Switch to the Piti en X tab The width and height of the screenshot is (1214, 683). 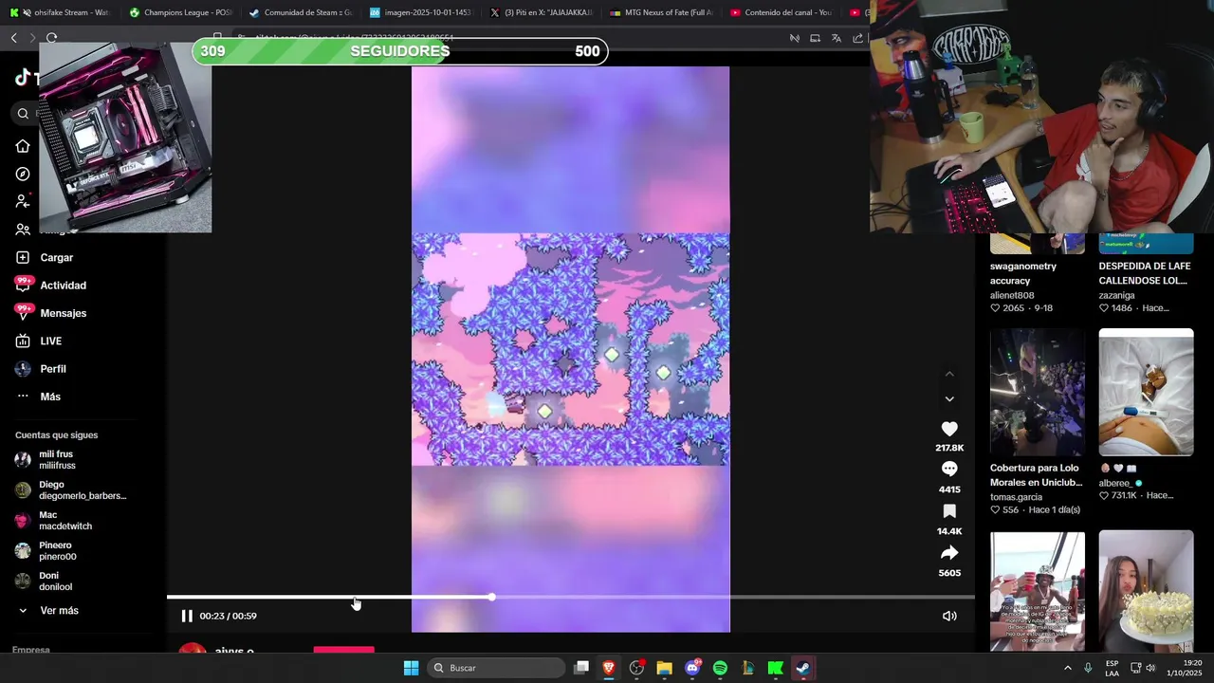541,12
